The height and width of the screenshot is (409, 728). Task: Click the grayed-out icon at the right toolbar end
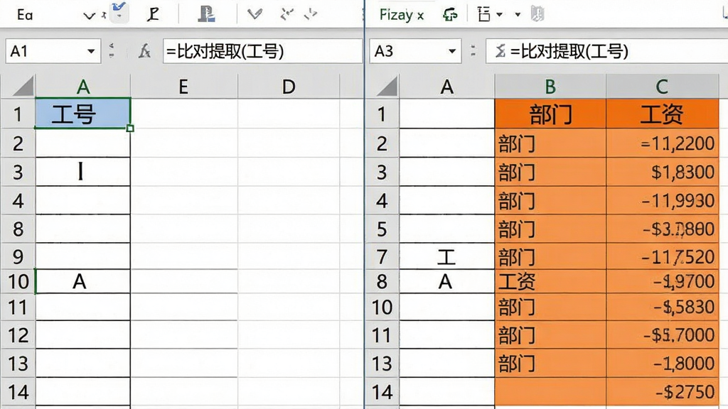pyautogui.click(x=537, y=14)
